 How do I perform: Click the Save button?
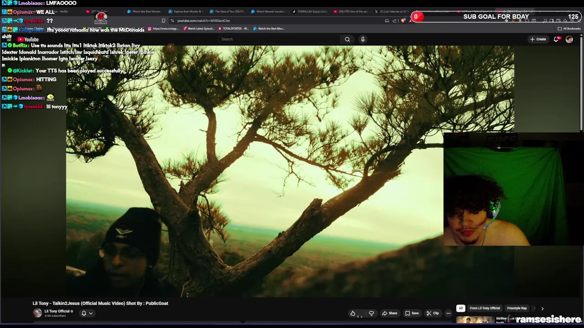point(412,313)
